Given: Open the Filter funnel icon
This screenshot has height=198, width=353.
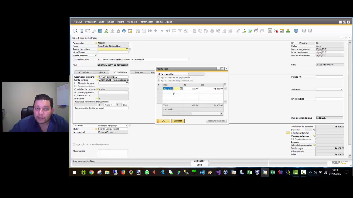Looking at the screenshot, I should point(180,31).
